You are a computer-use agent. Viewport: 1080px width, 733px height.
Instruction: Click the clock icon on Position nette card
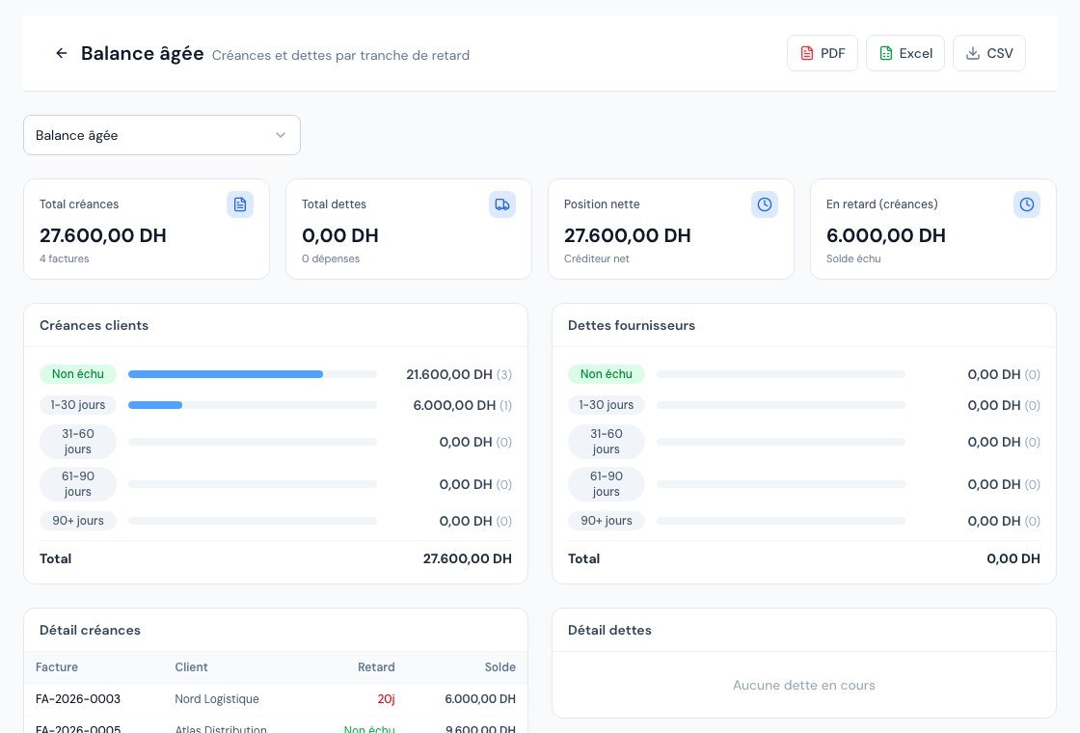click(x=765, y=204)
